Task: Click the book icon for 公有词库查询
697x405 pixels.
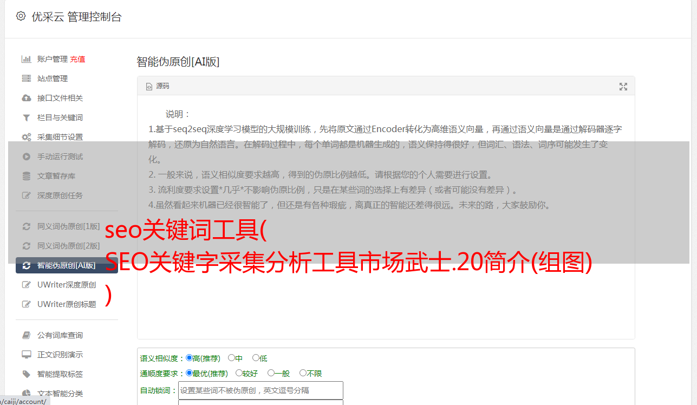Action: tap(26, 335)
